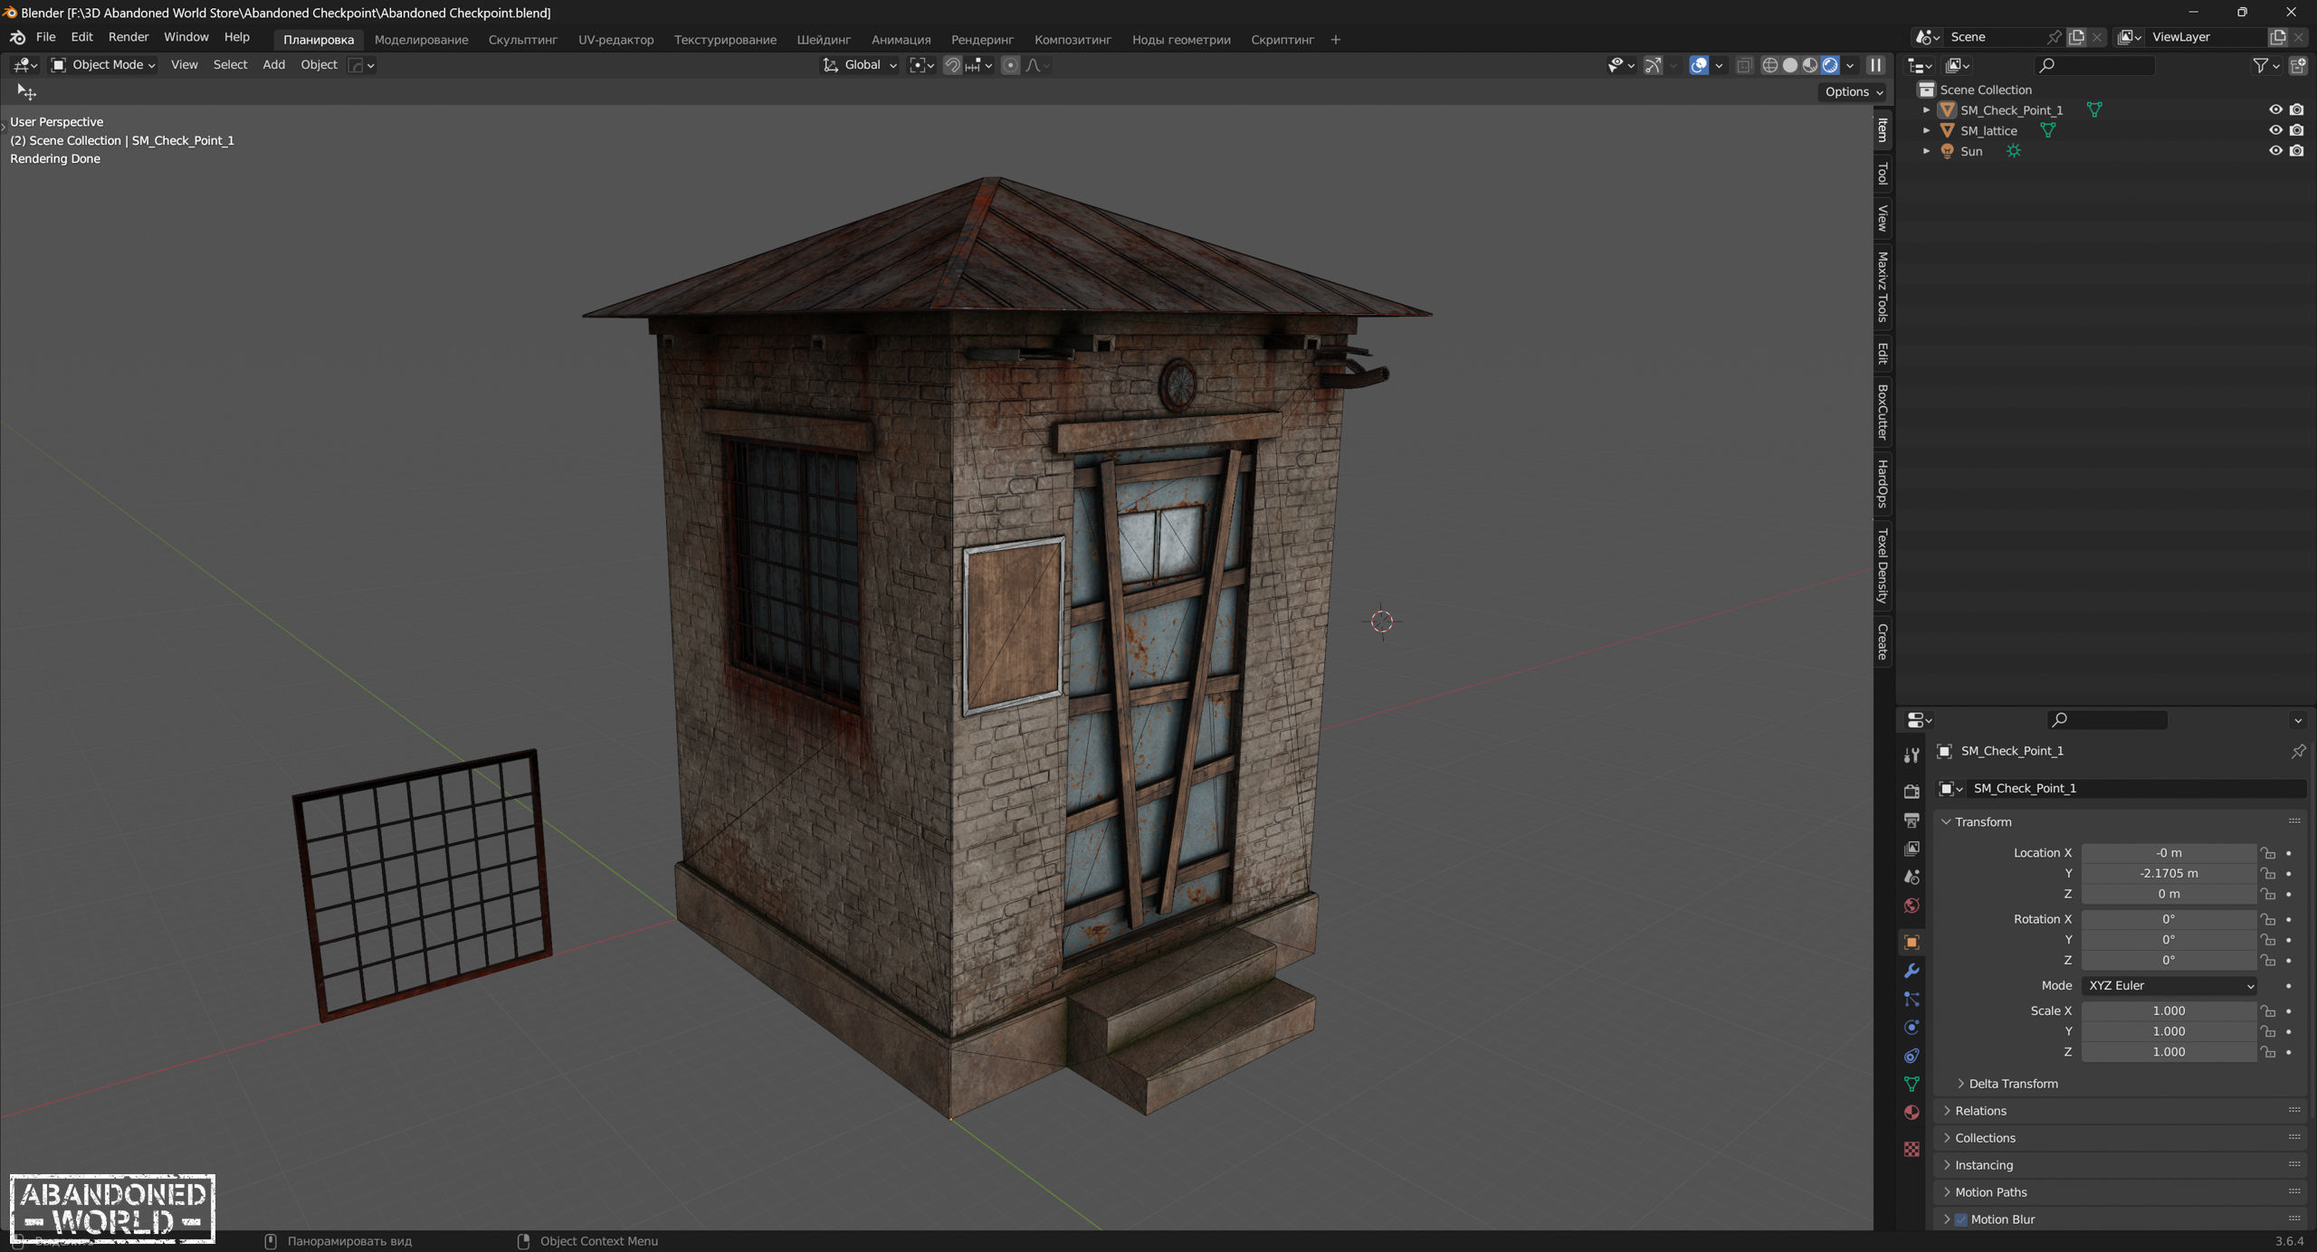Hide SM_Check_Point_1 in viewport via eye icon
Image resolution: width=2317 pixels, height=1252 pixels.
click(2275, 109)
